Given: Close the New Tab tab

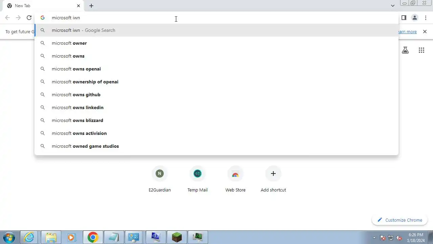Looking at the screenshot, I should pyautogui.click(x=78, y=6).
